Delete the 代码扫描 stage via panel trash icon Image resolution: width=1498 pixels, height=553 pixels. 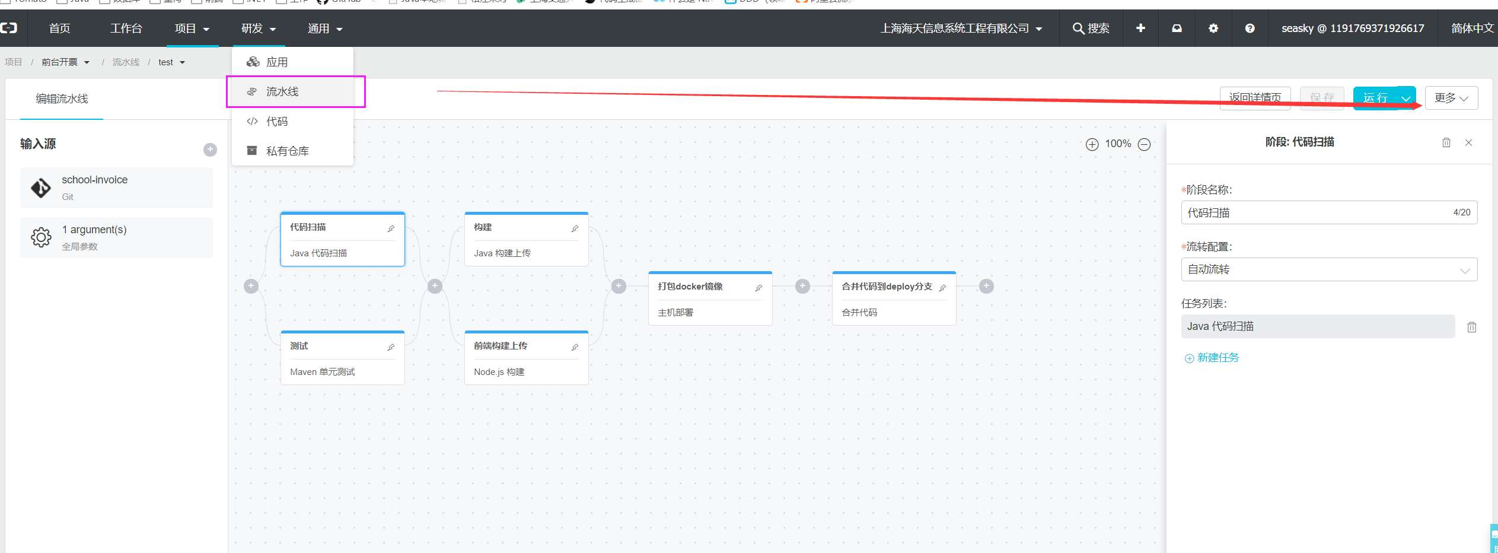(x=1446, y=142)
